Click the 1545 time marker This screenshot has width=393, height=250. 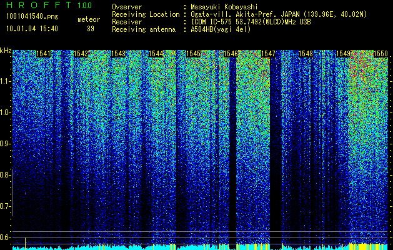pyautogui.click(x=193, y=54)
